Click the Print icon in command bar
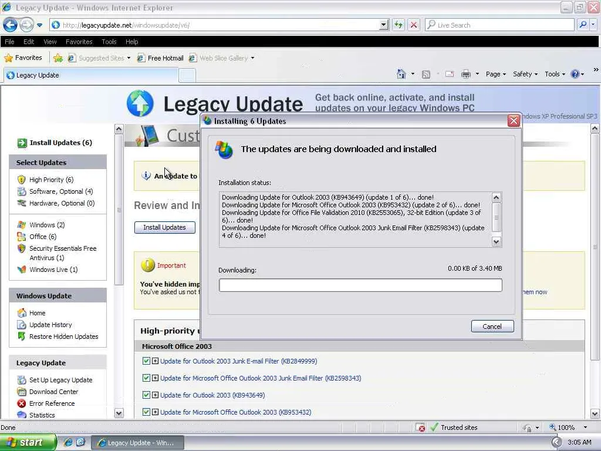Viewport: 601px width, 451px height. coord(465,74)
